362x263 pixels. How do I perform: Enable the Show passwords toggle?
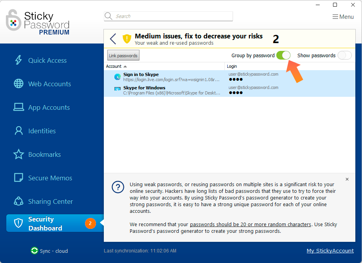[x=344, y=55]
